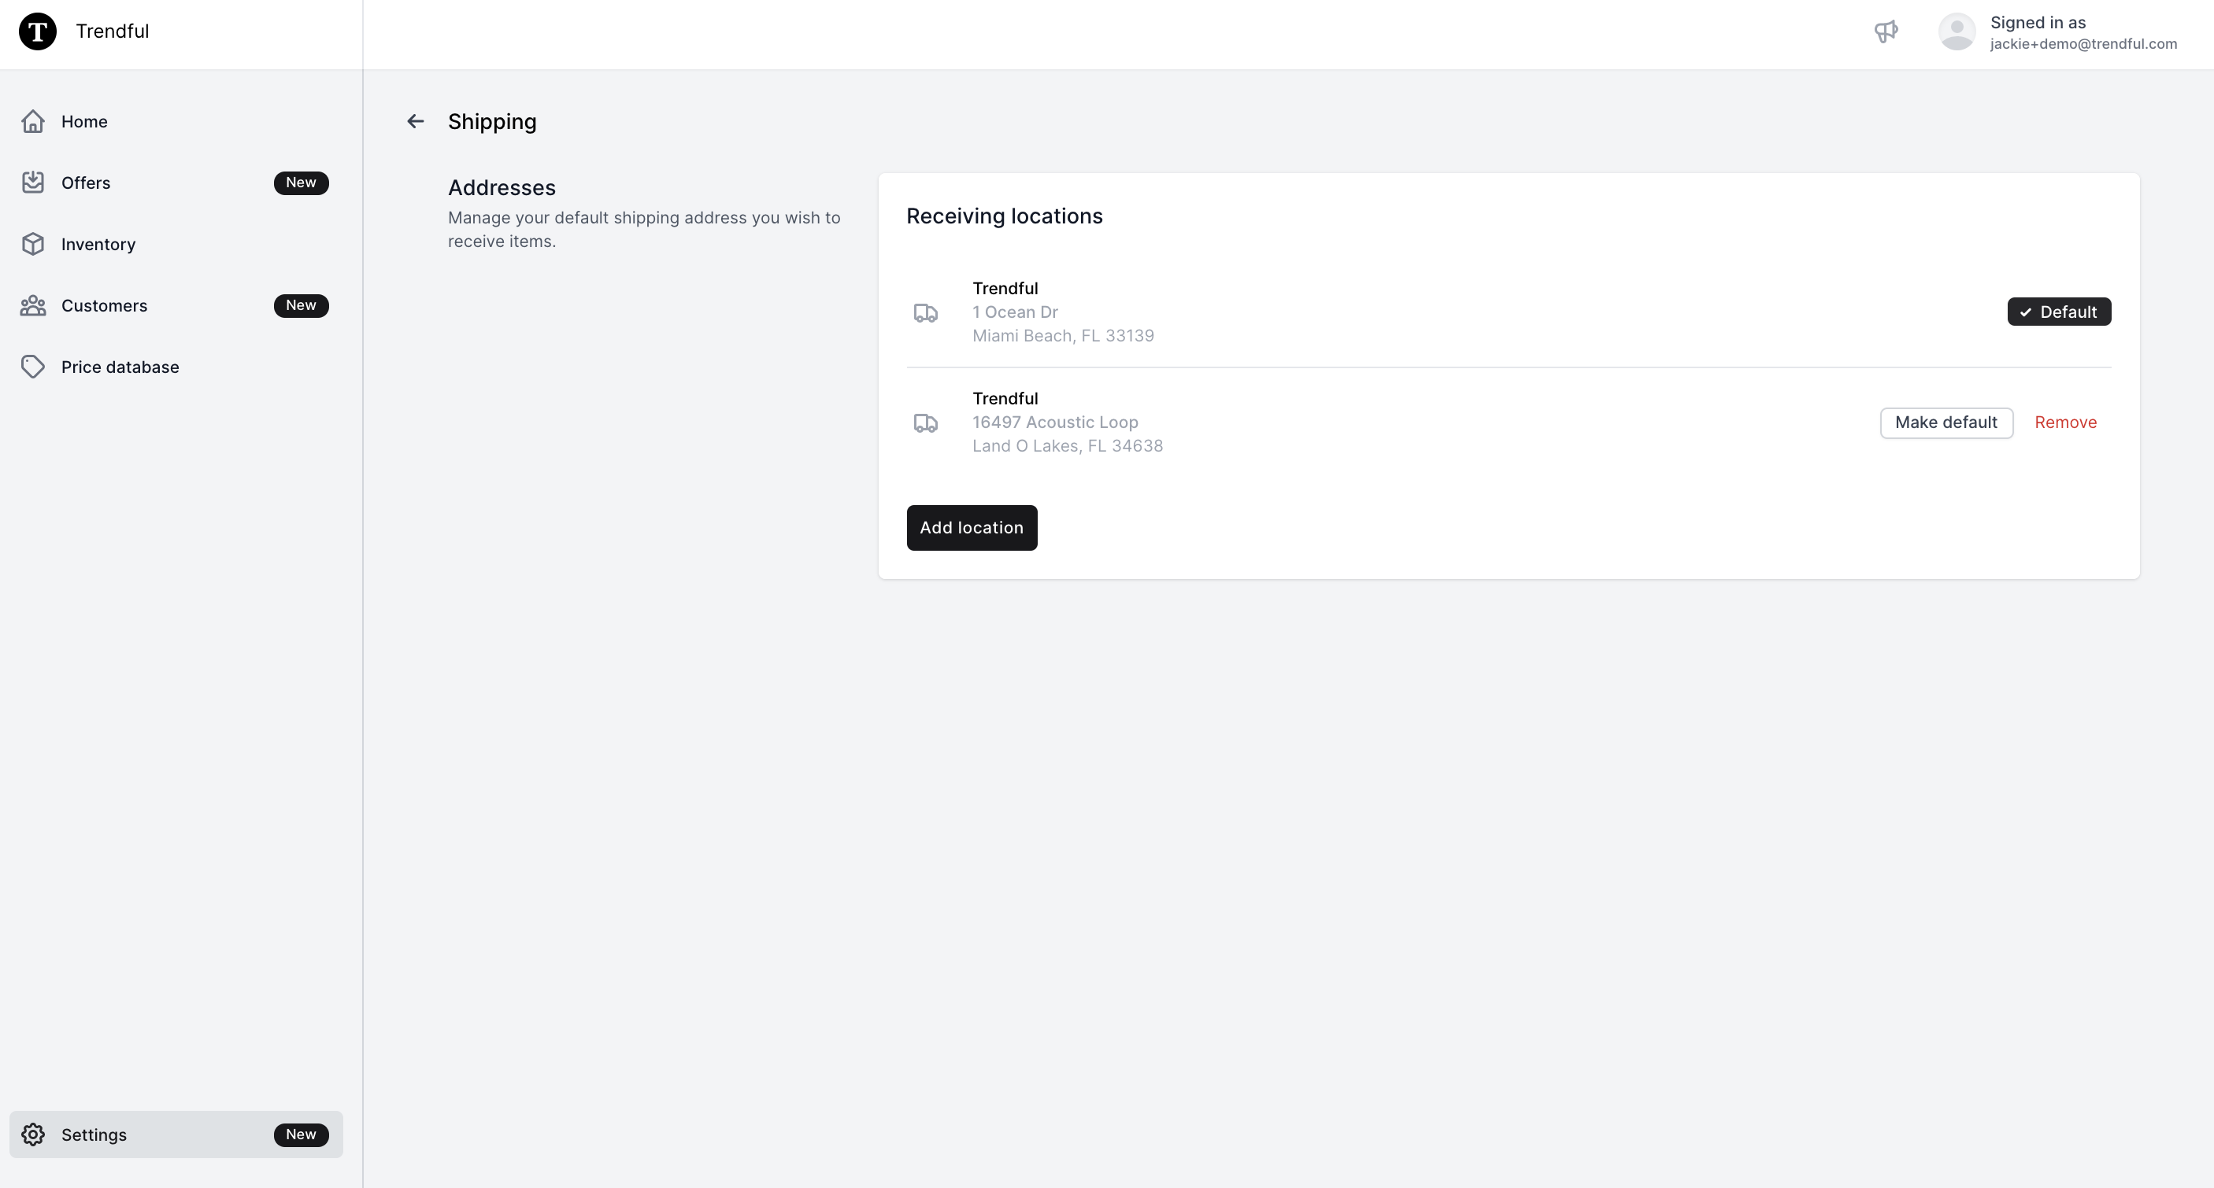Click the Trendful logo icon
This screenshot has width=2214, height=1188.
click(x=38, y=31)
